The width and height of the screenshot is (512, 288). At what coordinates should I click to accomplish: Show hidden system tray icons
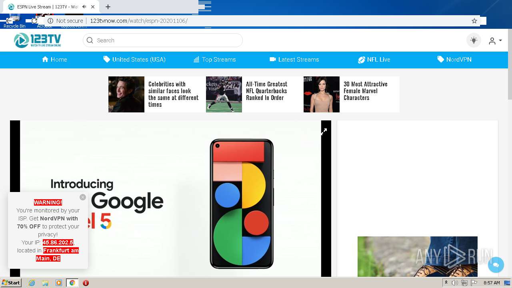pyautogui.click(x=446, y=283)
